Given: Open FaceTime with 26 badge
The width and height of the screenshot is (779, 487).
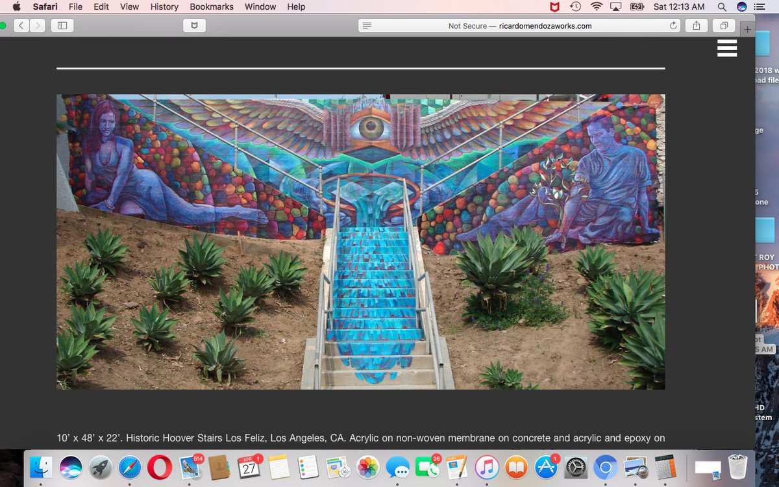Looking at the screenshot, I should [427, 467].
